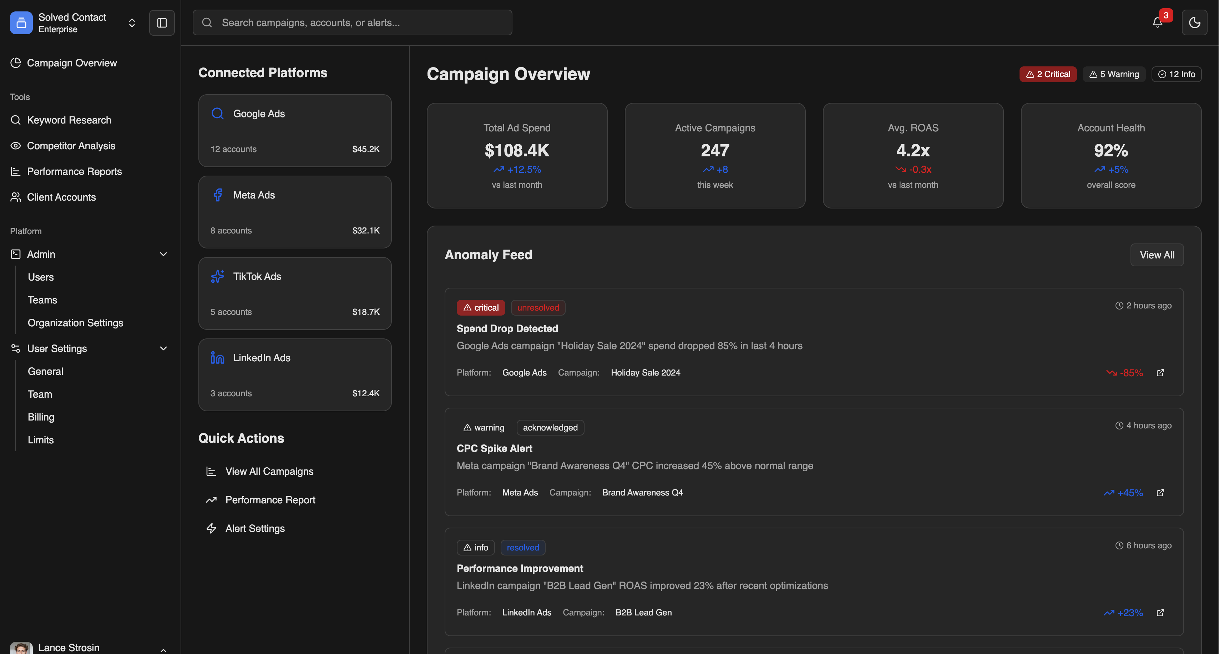This screenshot has width=1219, height=654.
Task: Open external link for Performance Improvement alert
Action: pyautogui.click(x=1160, y=613)
